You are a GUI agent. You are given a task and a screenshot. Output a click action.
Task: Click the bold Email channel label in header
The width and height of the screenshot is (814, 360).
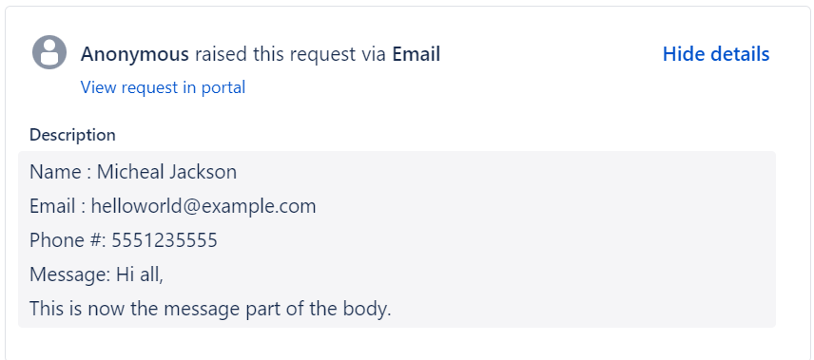pyautogui.click(x=416, y=54)
